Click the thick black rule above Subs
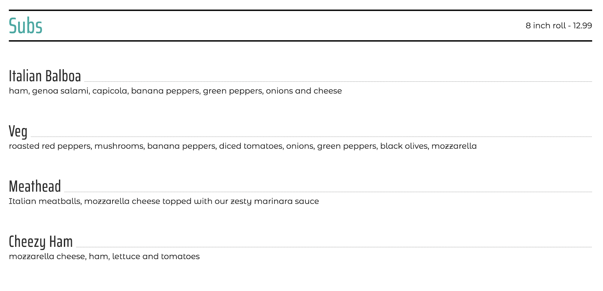 point(300,10)
